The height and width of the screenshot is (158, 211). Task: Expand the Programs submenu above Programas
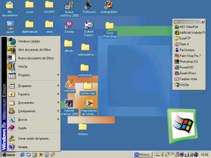point(34,75)
